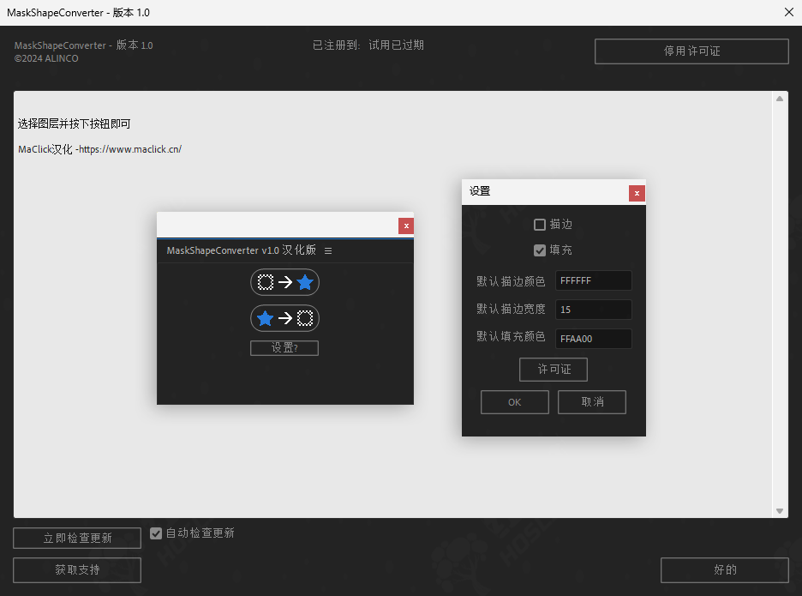This screenshot has width=802, height=596.
Task: Close the small MaskShapeConverter panel preview
Action: click(406, 226)
